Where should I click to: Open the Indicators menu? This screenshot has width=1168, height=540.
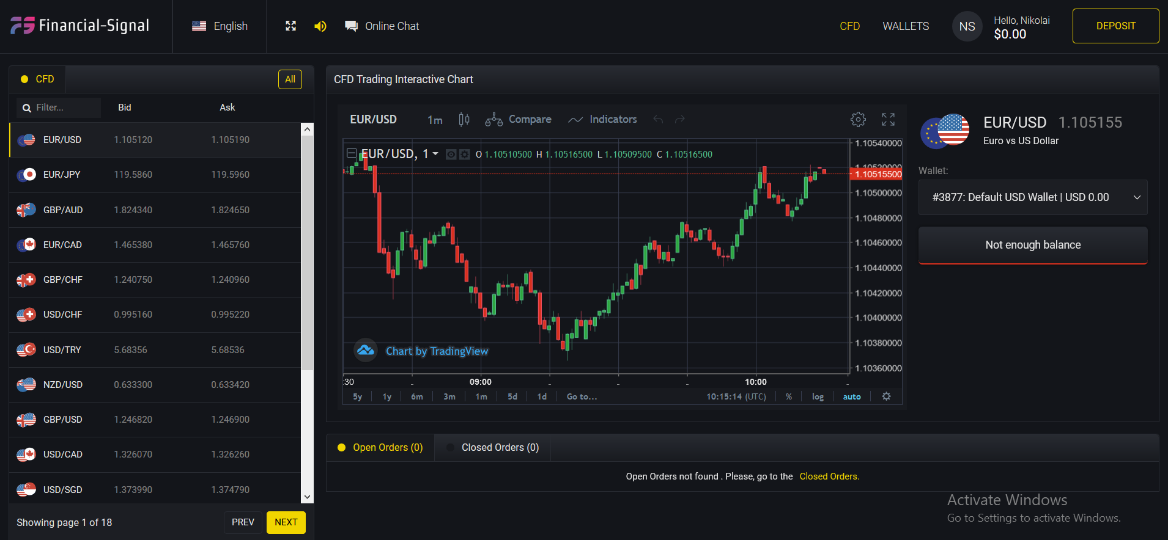pos(603,120)
